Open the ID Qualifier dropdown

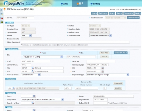tap(42, 99)
